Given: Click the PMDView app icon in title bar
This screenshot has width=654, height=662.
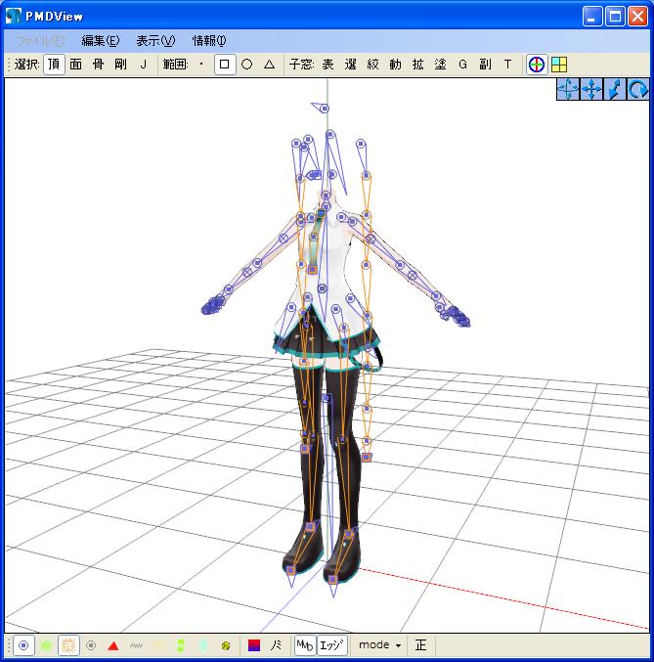Looking at the screenshot, I should [13, 16].
